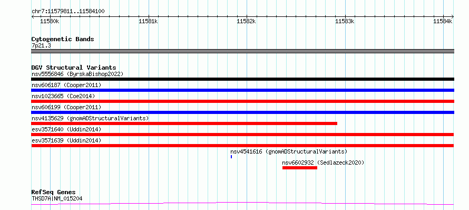Open nsv6602932 (Sedlazeck2020) variant label

coord(323,163)
